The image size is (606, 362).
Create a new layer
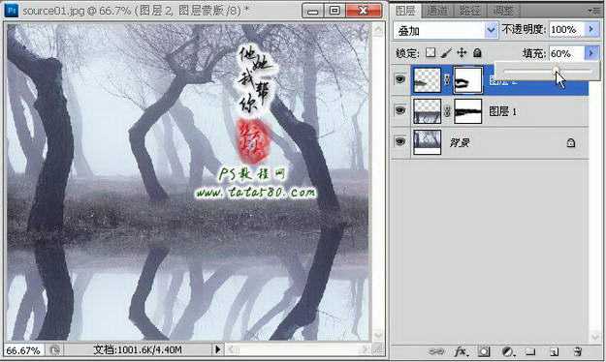554,351
